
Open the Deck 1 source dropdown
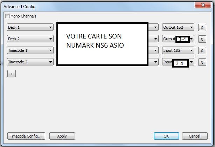tap(30, 27)
